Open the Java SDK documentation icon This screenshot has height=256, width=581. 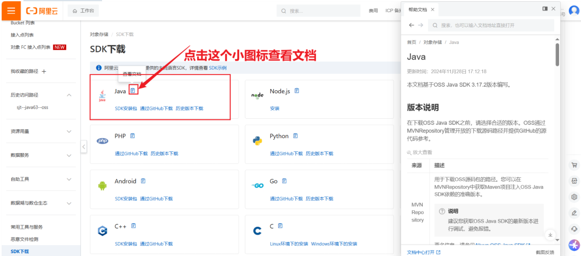pos(133,90)
